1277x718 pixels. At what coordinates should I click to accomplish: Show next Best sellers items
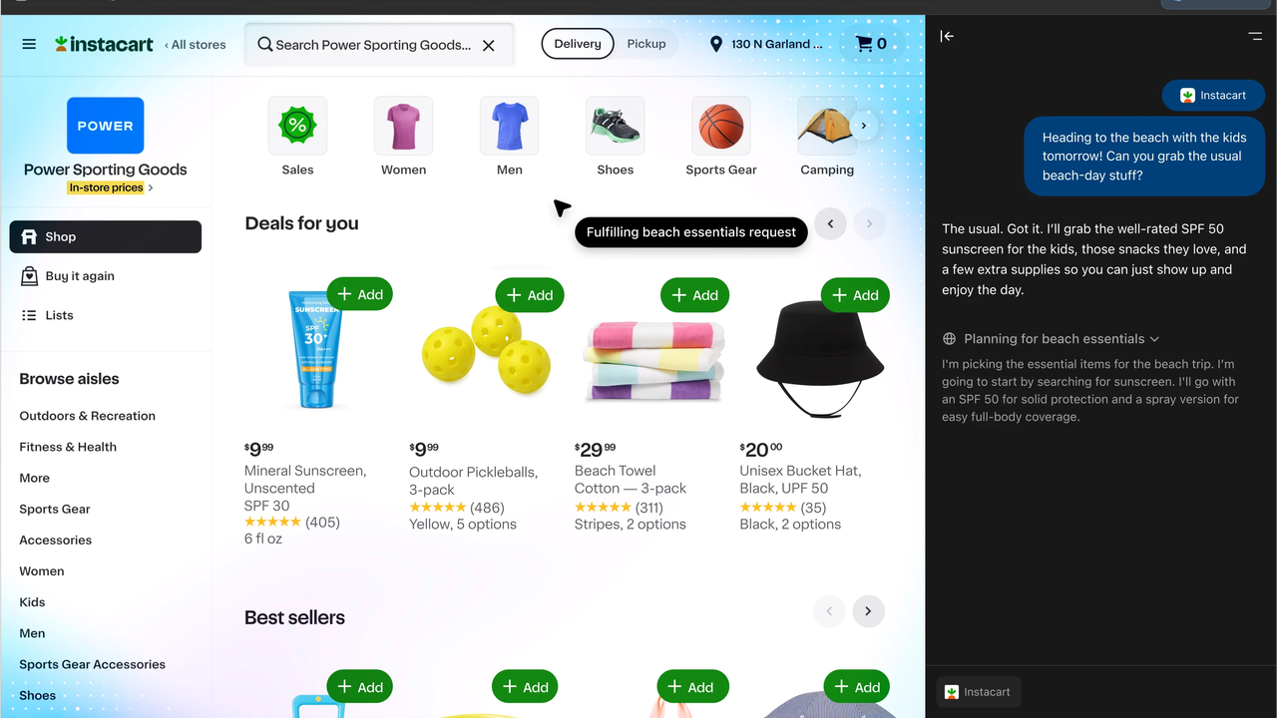[x=868, y=611]
